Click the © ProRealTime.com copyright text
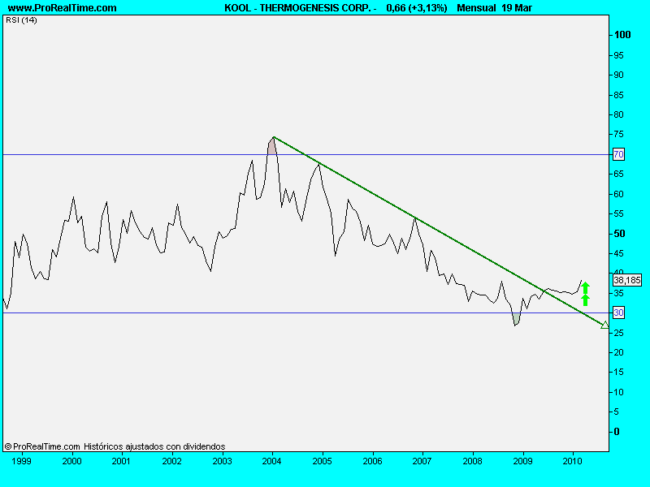Viewport: 650px width, 487px height. (42, 446)
